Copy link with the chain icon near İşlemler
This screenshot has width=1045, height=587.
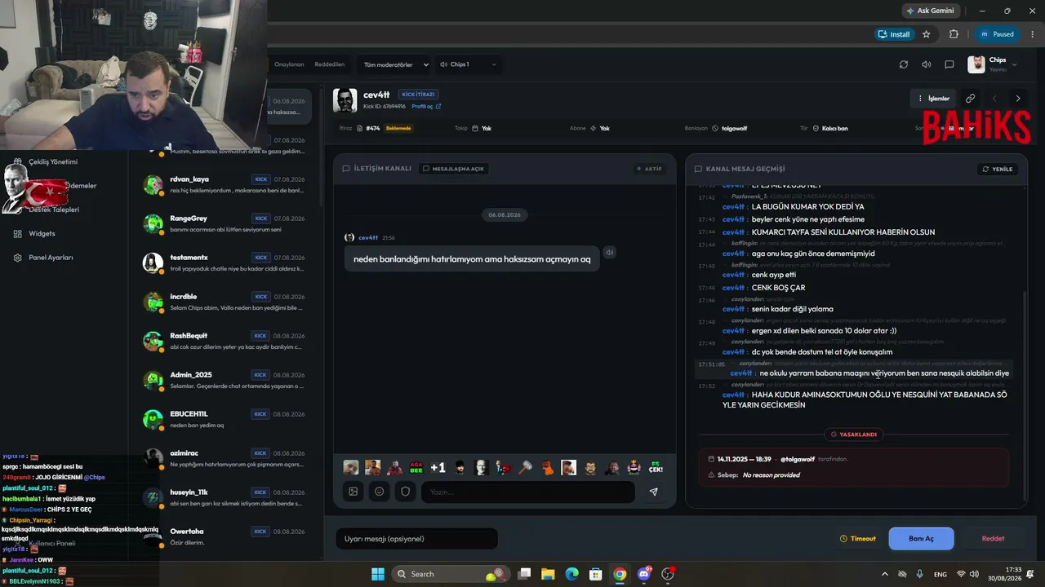(970, 99)
